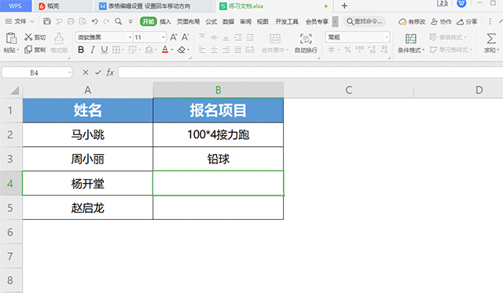Align text to vertical middle
Viewport: 503px width, 293px height.
click(x=214, y=37)
